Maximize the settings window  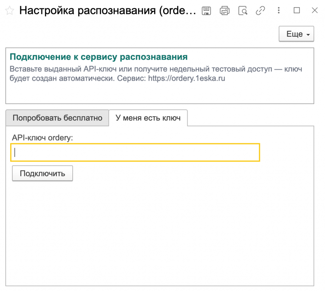pyautogui.click(x=297, y=10)
